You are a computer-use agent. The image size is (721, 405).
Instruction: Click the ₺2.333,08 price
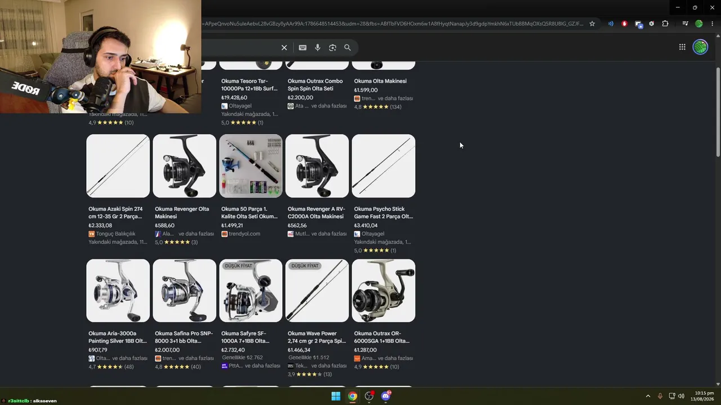click(x=100, y=226)
